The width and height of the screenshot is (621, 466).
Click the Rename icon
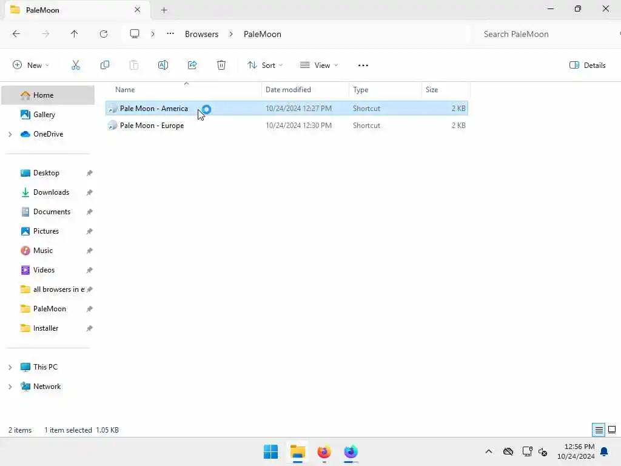click(163, 66)
